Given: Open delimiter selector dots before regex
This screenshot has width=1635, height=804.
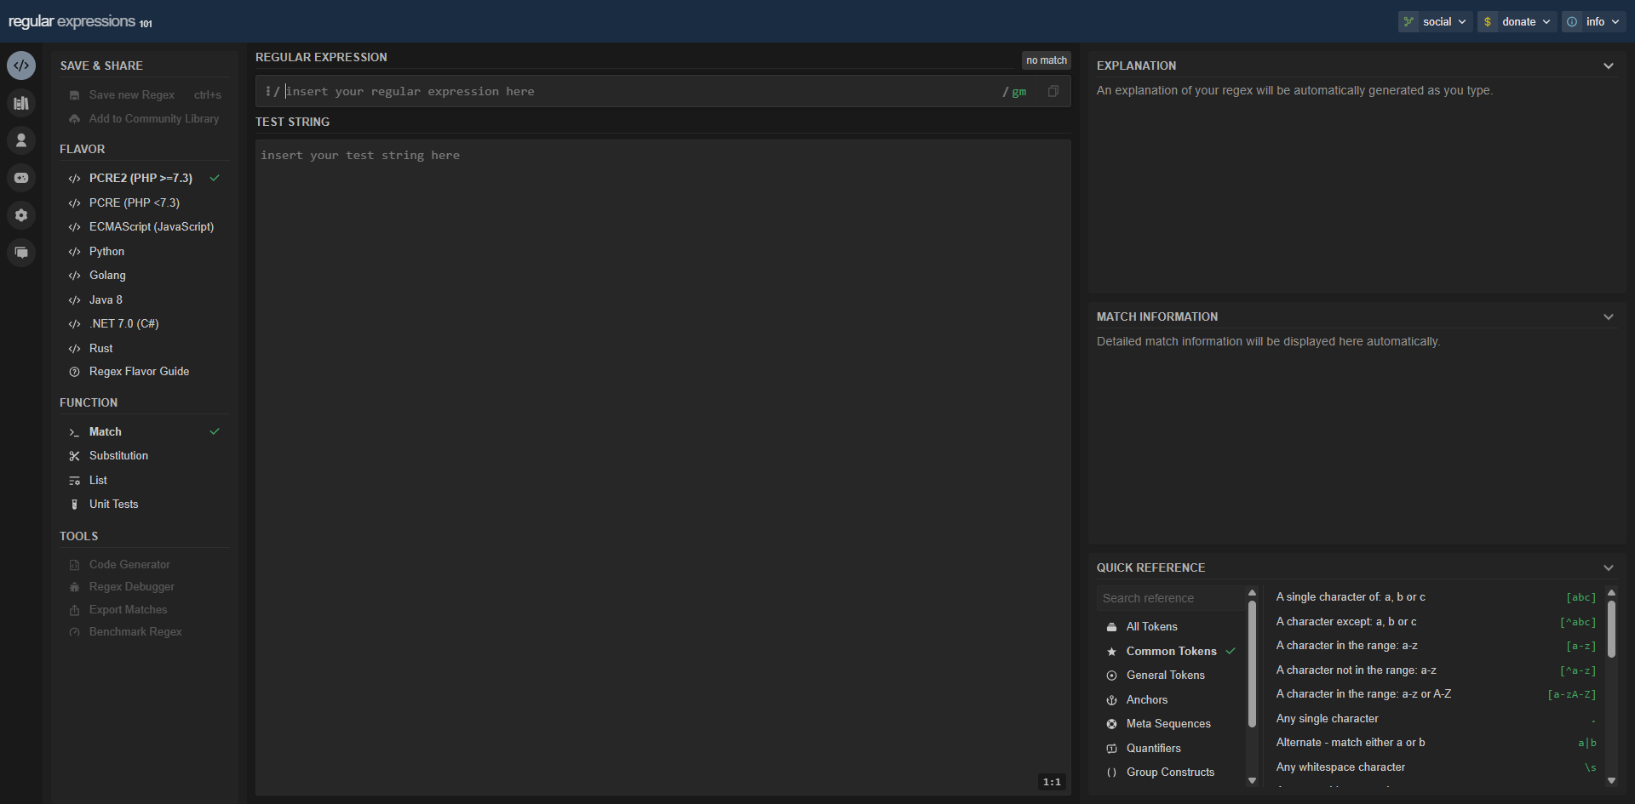Looking at the screenshot, I should click(267, 91).
